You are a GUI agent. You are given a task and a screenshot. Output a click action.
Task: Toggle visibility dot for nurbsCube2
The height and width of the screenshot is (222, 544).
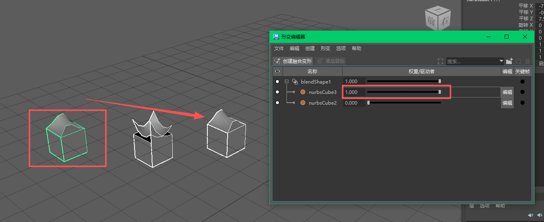point(277,103)
